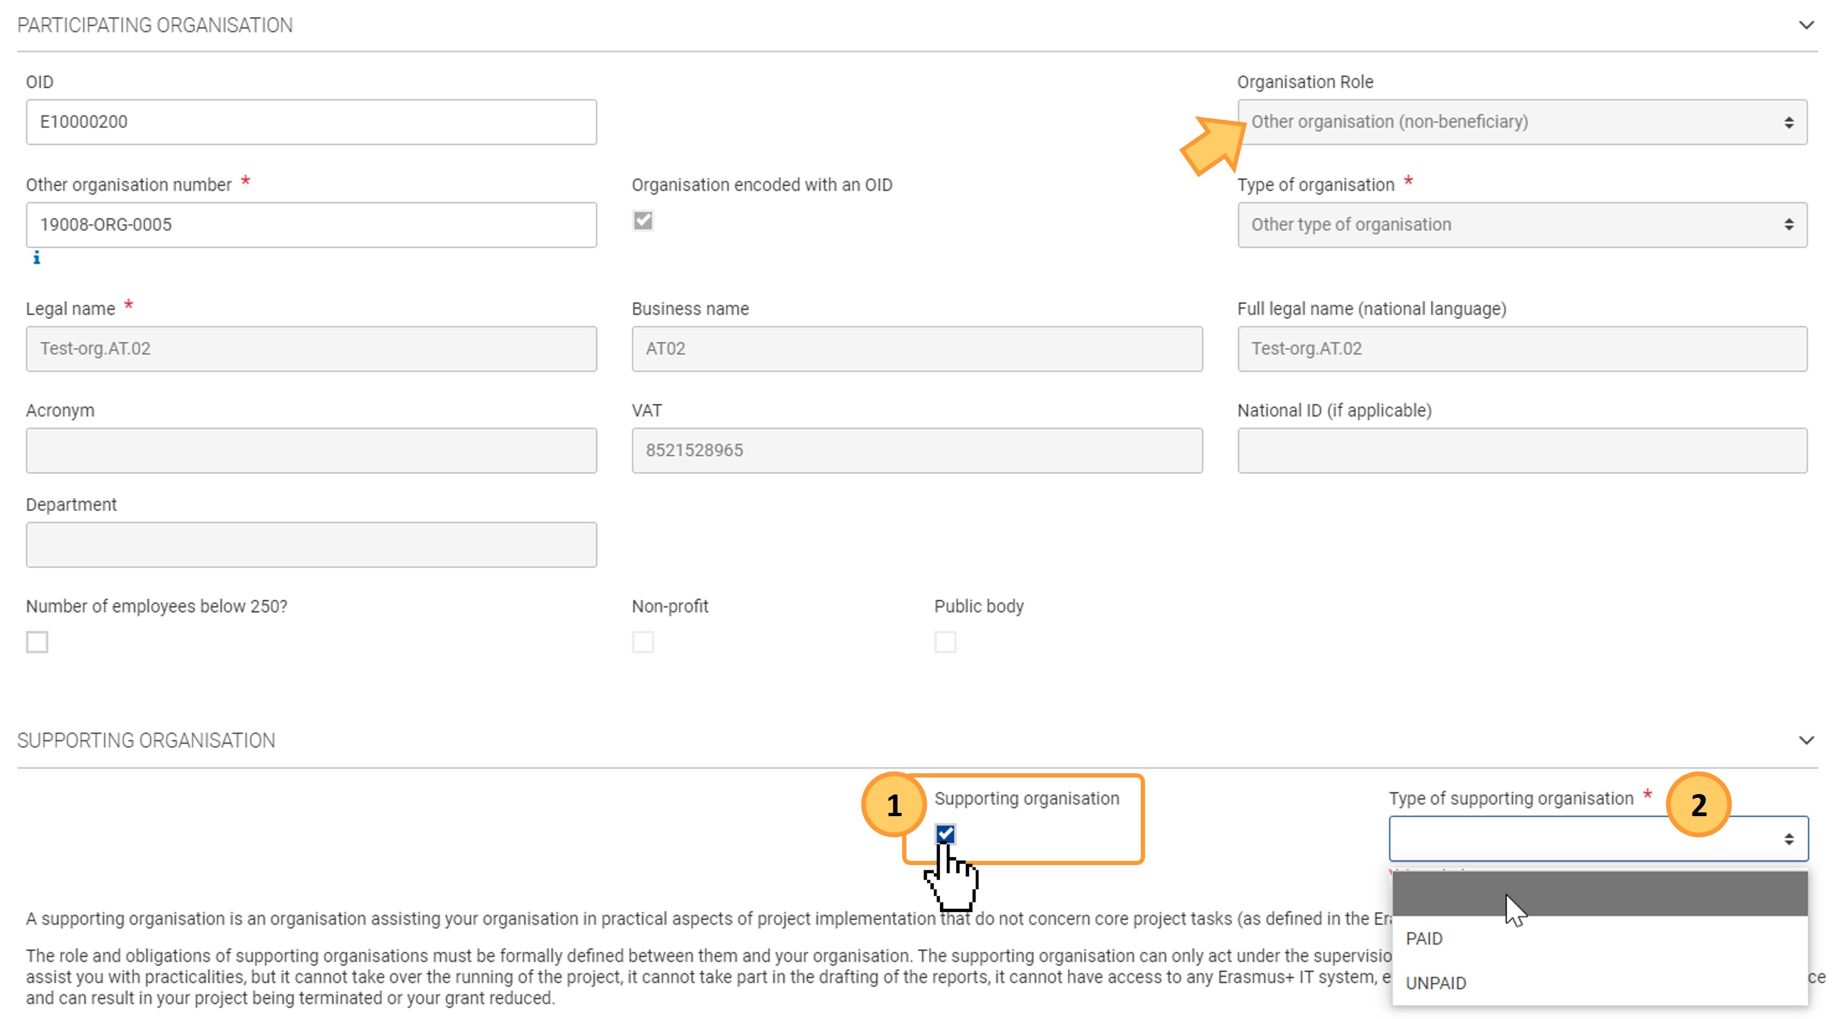This screenshot has width=1834, height=1019.
Task: Click into the OID input field
Action: 311,122
